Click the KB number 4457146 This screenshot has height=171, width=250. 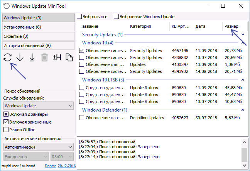tap(180, 51)
